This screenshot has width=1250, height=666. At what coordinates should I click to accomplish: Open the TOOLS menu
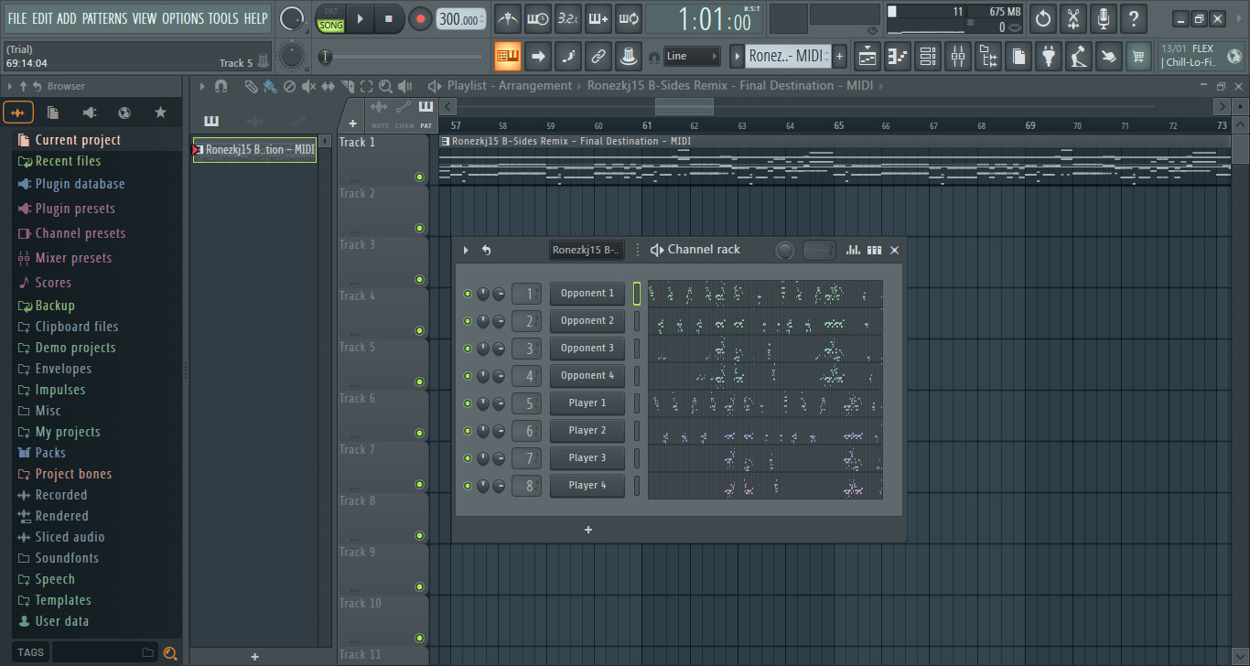pyautogui.click(x=223, y=18)
